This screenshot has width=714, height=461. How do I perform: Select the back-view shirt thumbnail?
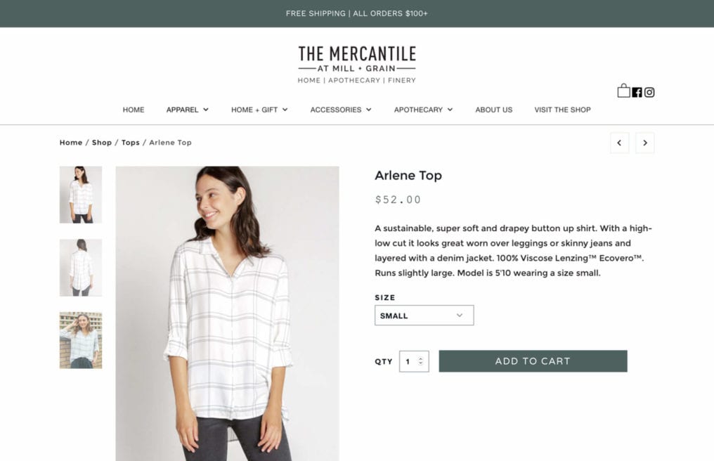(81, 268)
